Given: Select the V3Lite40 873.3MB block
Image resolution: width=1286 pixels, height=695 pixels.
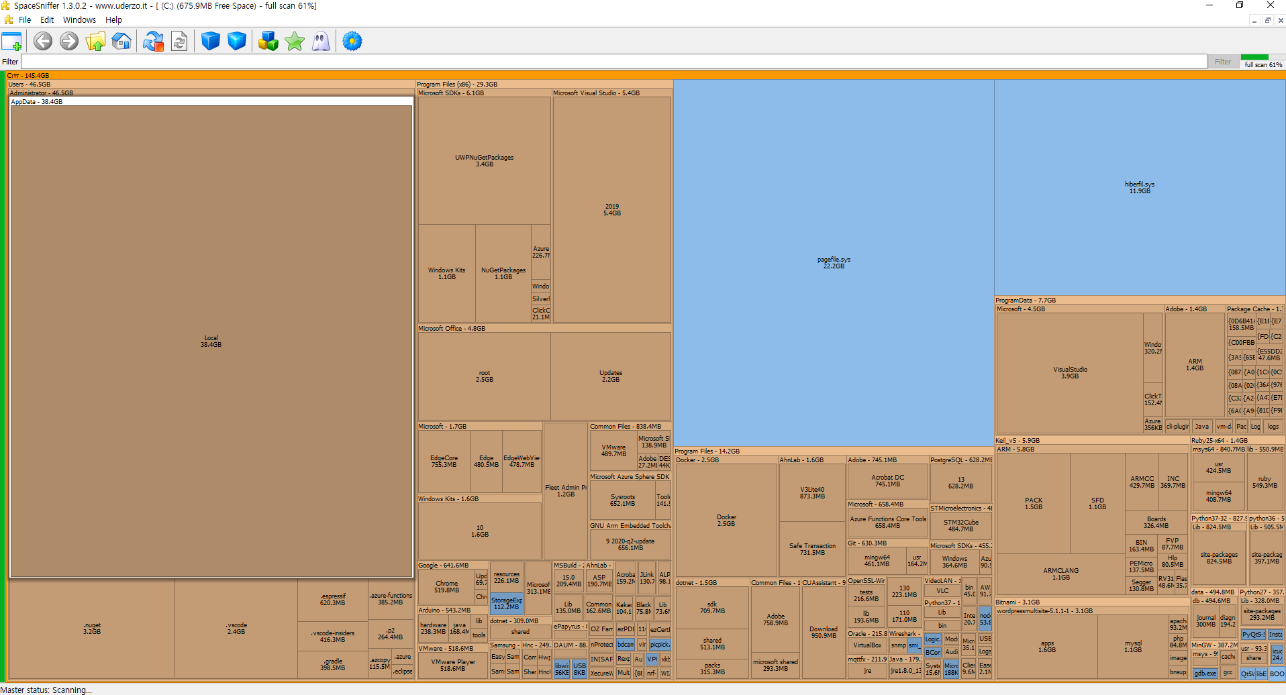Looking at the screenshot, I should click(x=812, y=493).
